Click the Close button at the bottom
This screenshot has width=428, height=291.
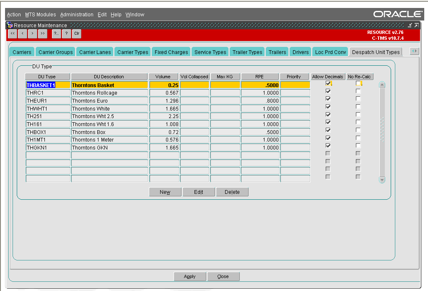(x=223, y=276)
